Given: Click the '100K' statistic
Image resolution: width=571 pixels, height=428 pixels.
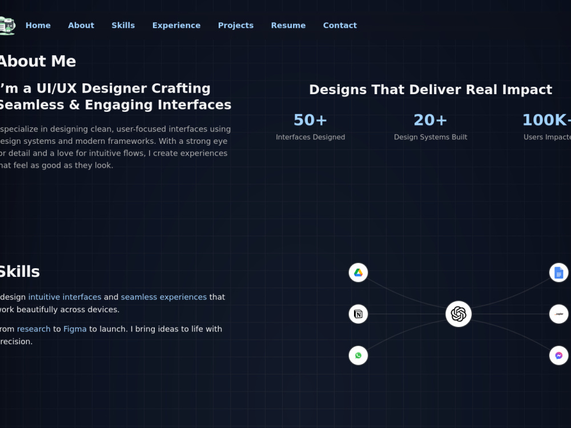Looking at the screenshot, I should pos(546,120).
